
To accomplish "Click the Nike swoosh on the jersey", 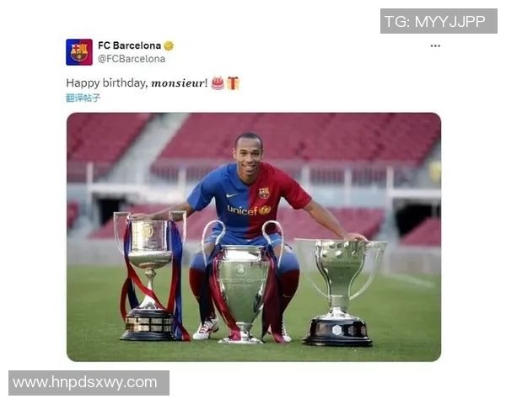I will (231, 195).
